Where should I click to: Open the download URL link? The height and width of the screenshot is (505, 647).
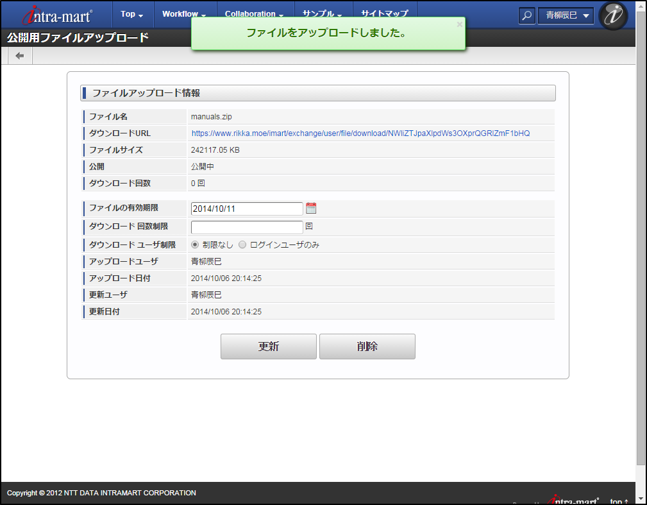coord(360,133)
